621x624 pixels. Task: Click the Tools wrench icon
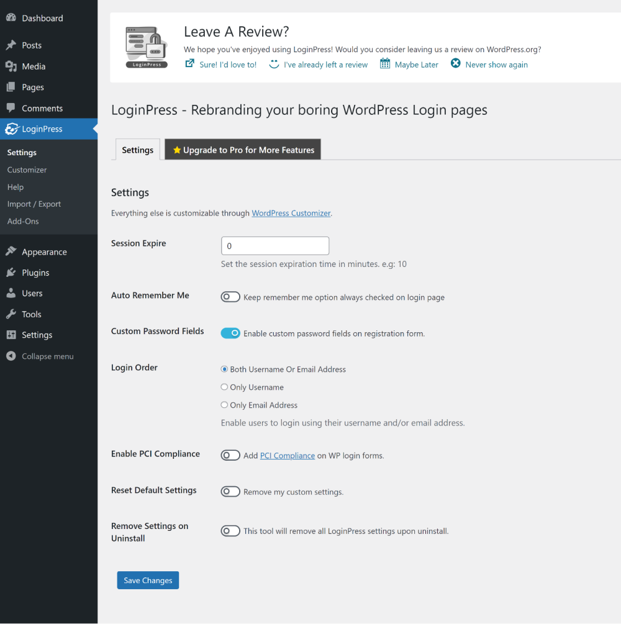tap(11, 314)
